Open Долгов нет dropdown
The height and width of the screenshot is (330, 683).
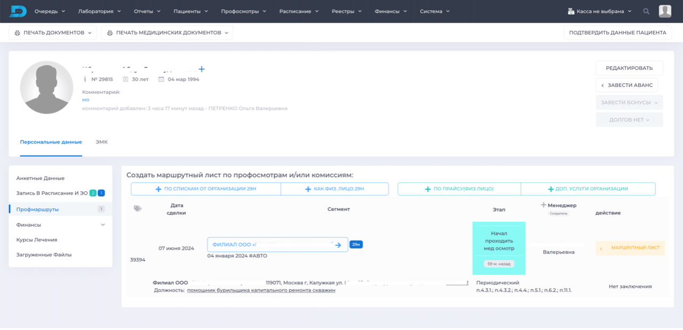[x=629, y=120]
